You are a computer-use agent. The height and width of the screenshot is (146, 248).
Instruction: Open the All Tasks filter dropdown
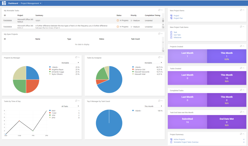click(70, 106)
